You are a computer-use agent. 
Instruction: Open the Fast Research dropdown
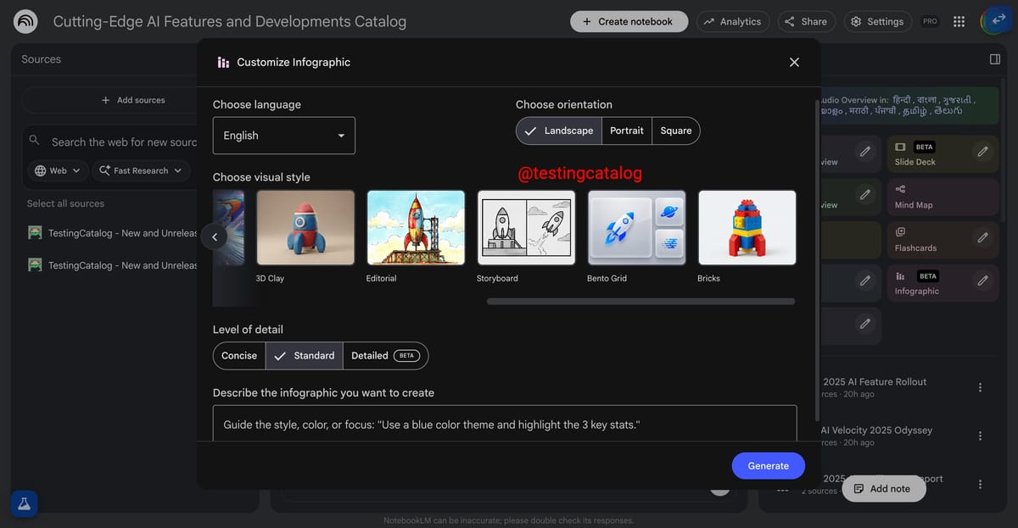tap(141, 170)
